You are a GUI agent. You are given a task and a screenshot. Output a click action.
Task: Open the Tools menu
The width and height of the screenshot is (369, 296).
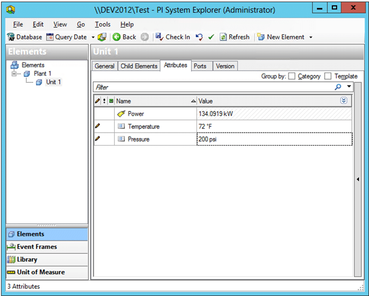click(x=102, y=25)
